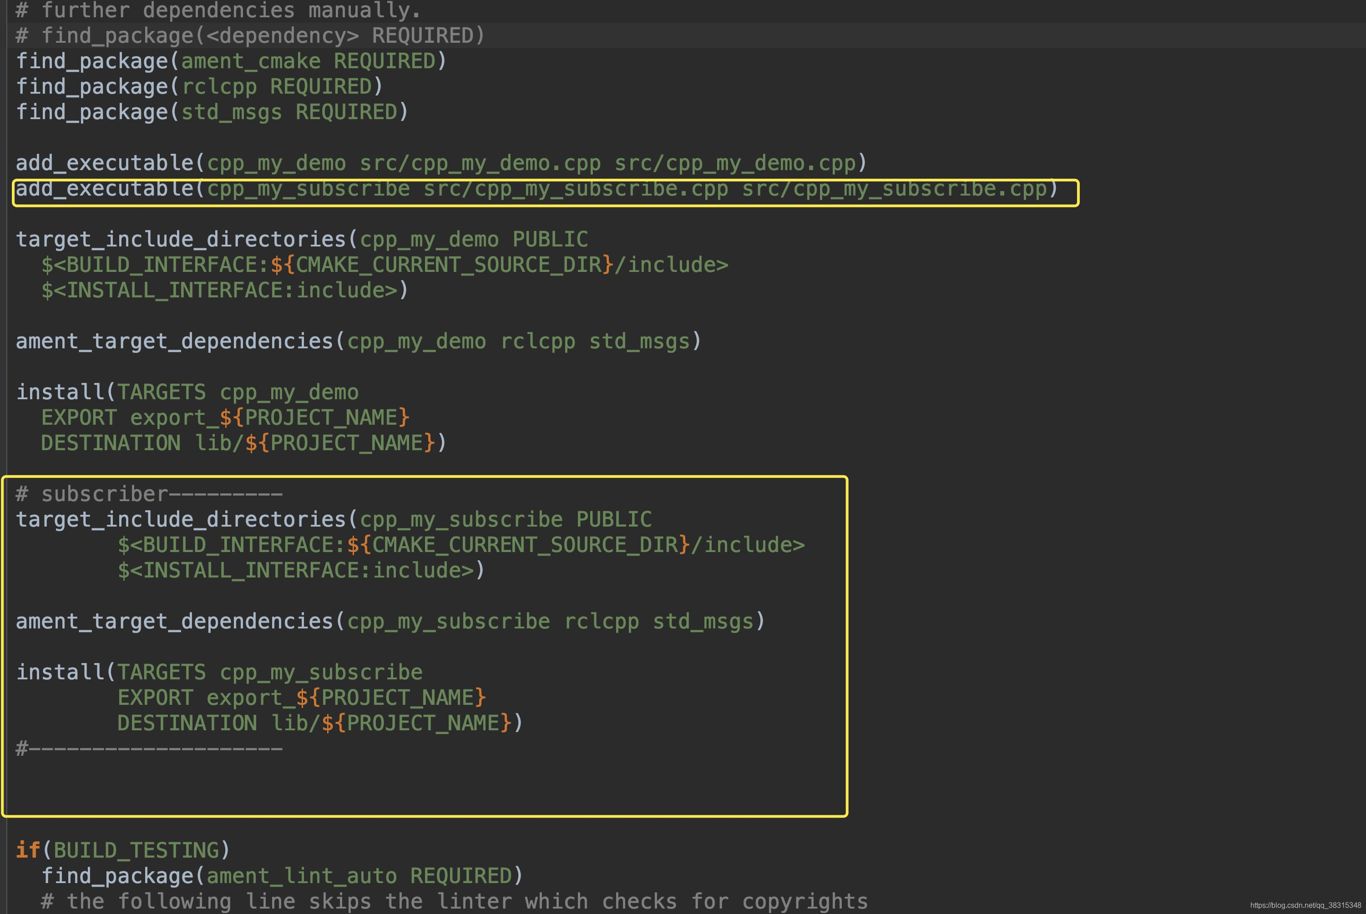1366x914 pixels.
Task: Click install(TARGETS cpp_my_demo line
Action: [x=187, y=392]
